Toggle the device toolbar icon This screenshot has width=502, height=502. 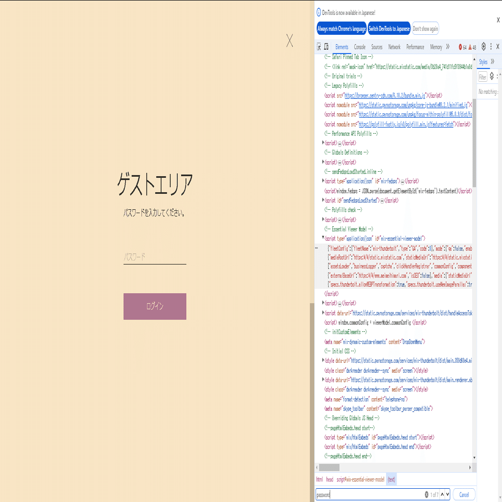tap(326, 47)
